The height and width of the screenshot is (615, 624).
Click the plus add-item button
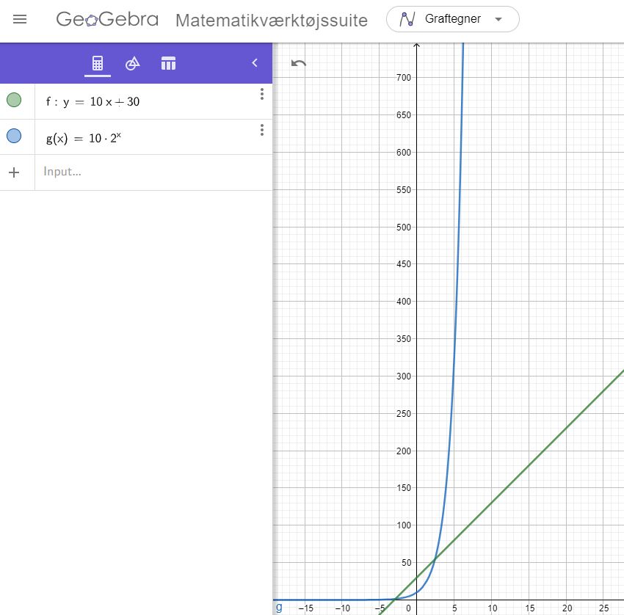[x=14, y=172]
